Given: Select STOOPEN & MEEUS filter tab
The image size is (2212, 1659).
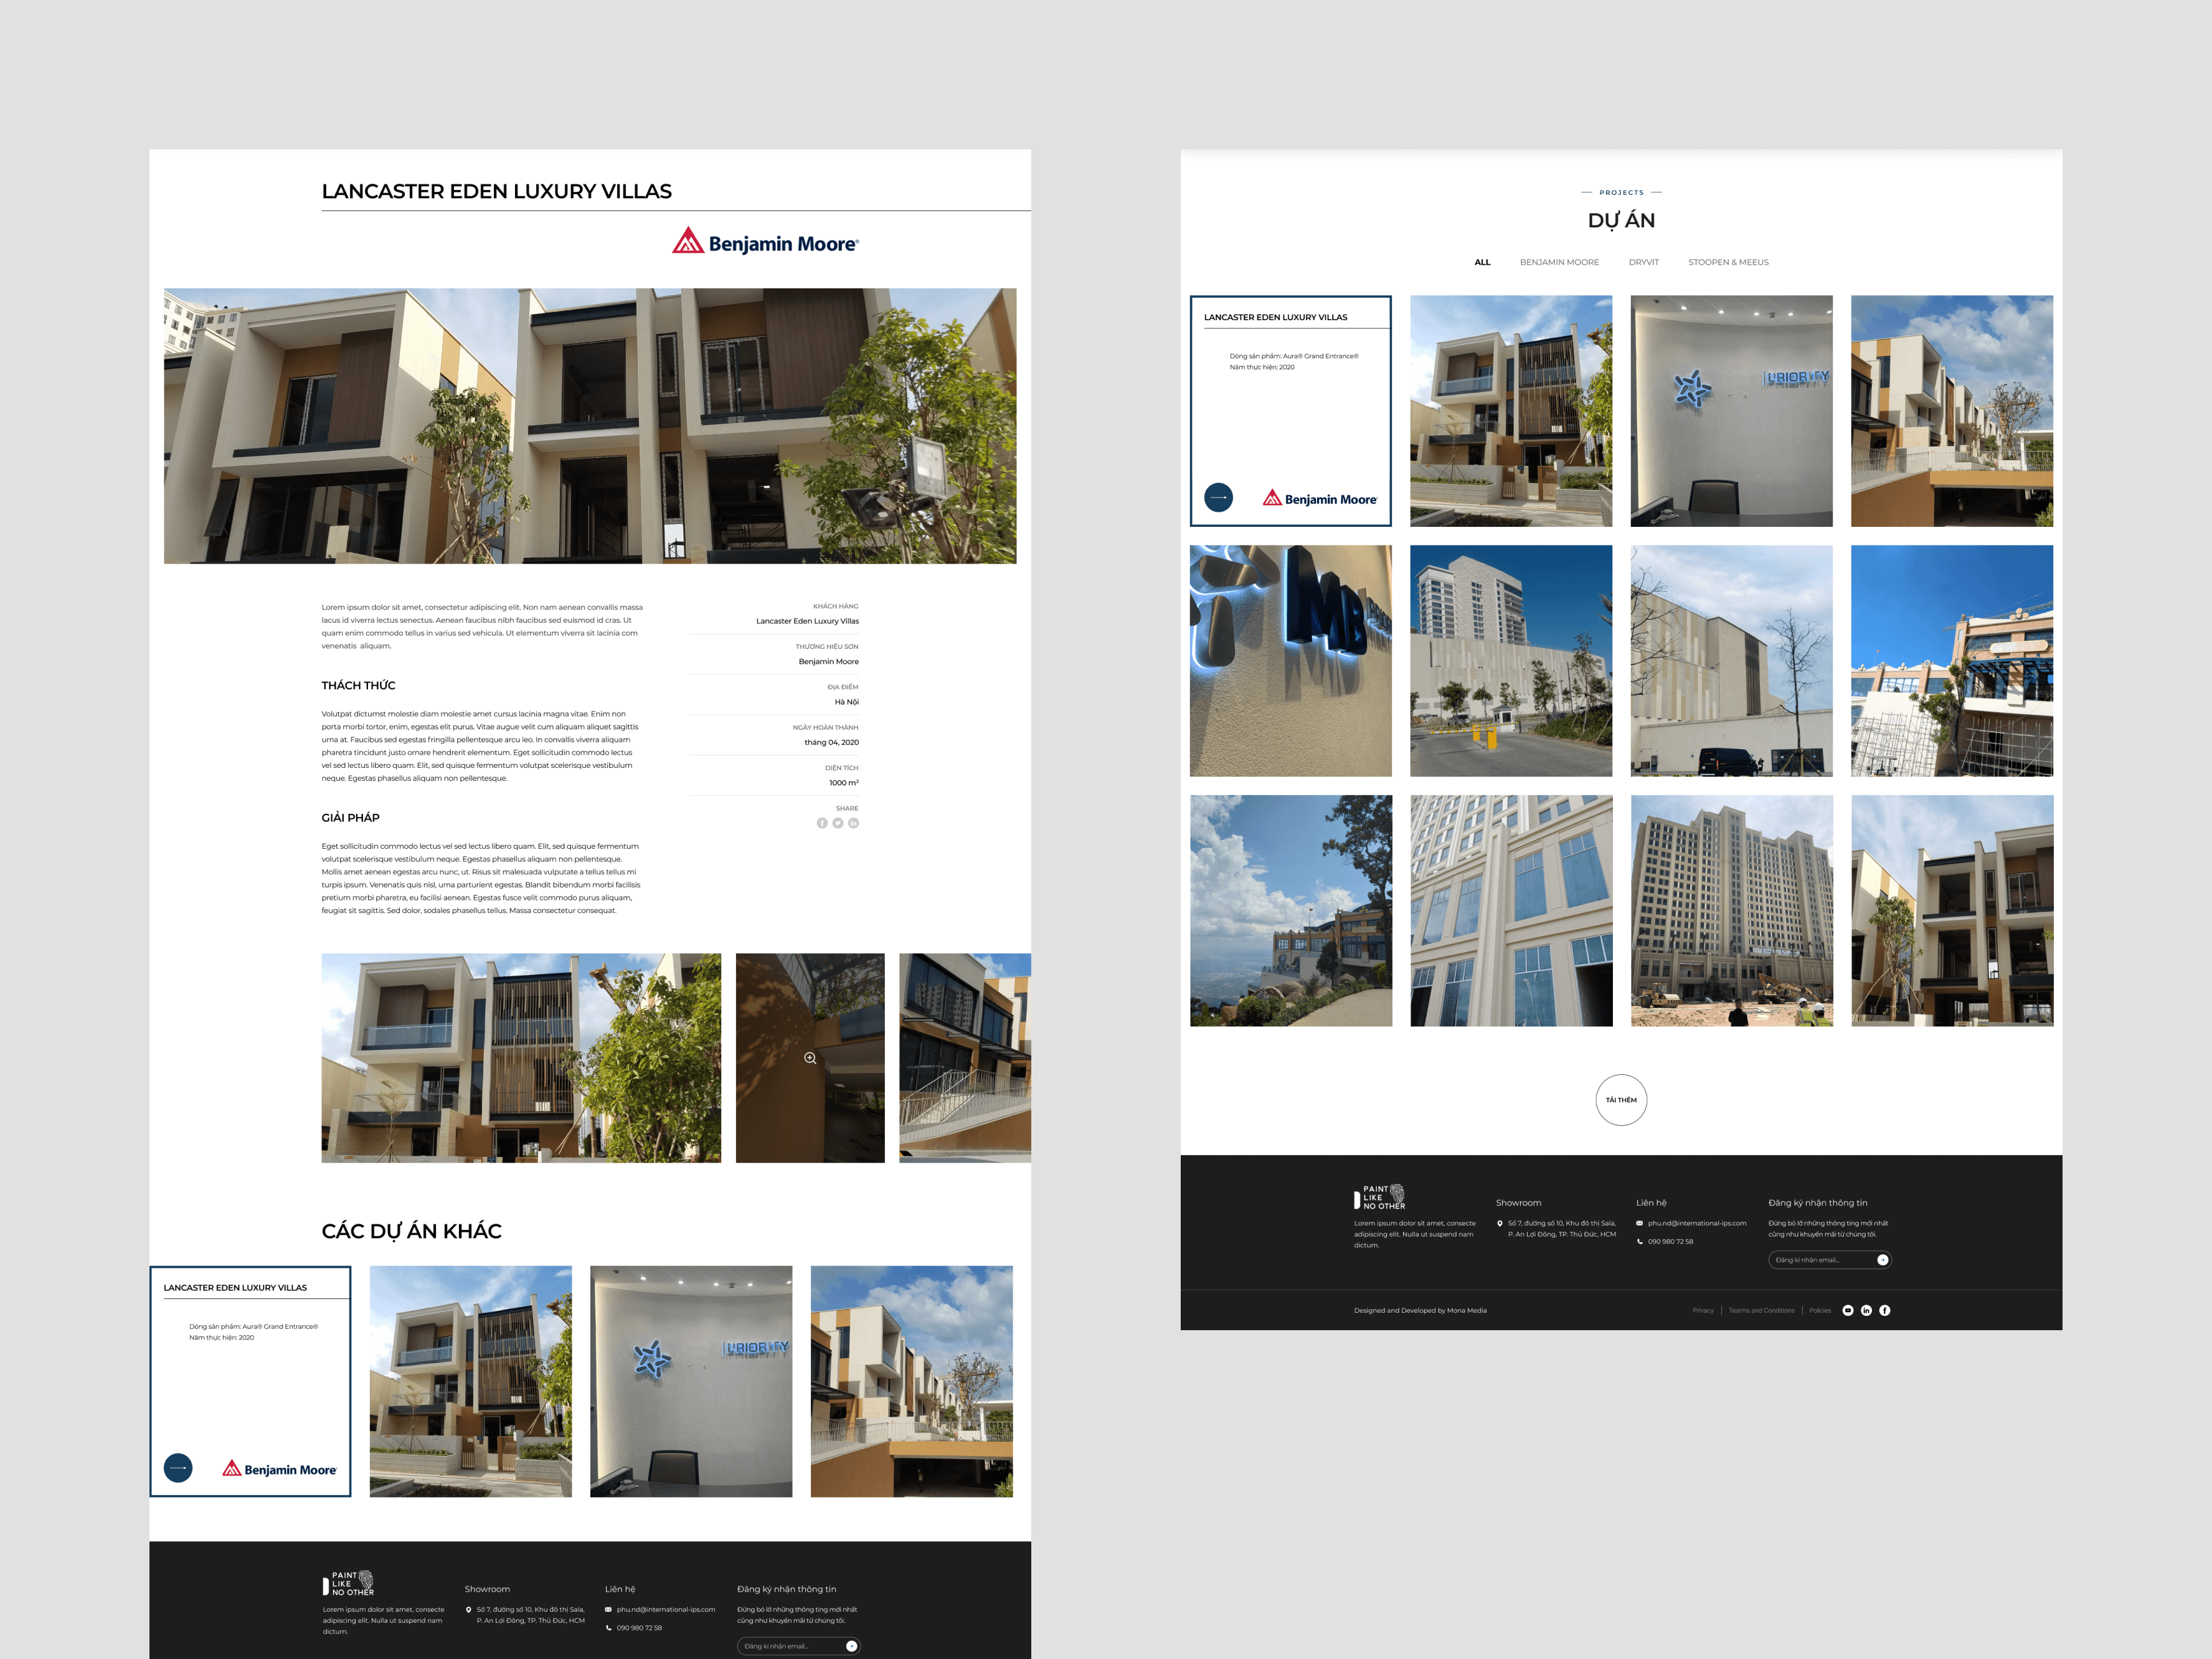Looking at the screenshot, I should pyautogui.click(x=1728, y=262).
